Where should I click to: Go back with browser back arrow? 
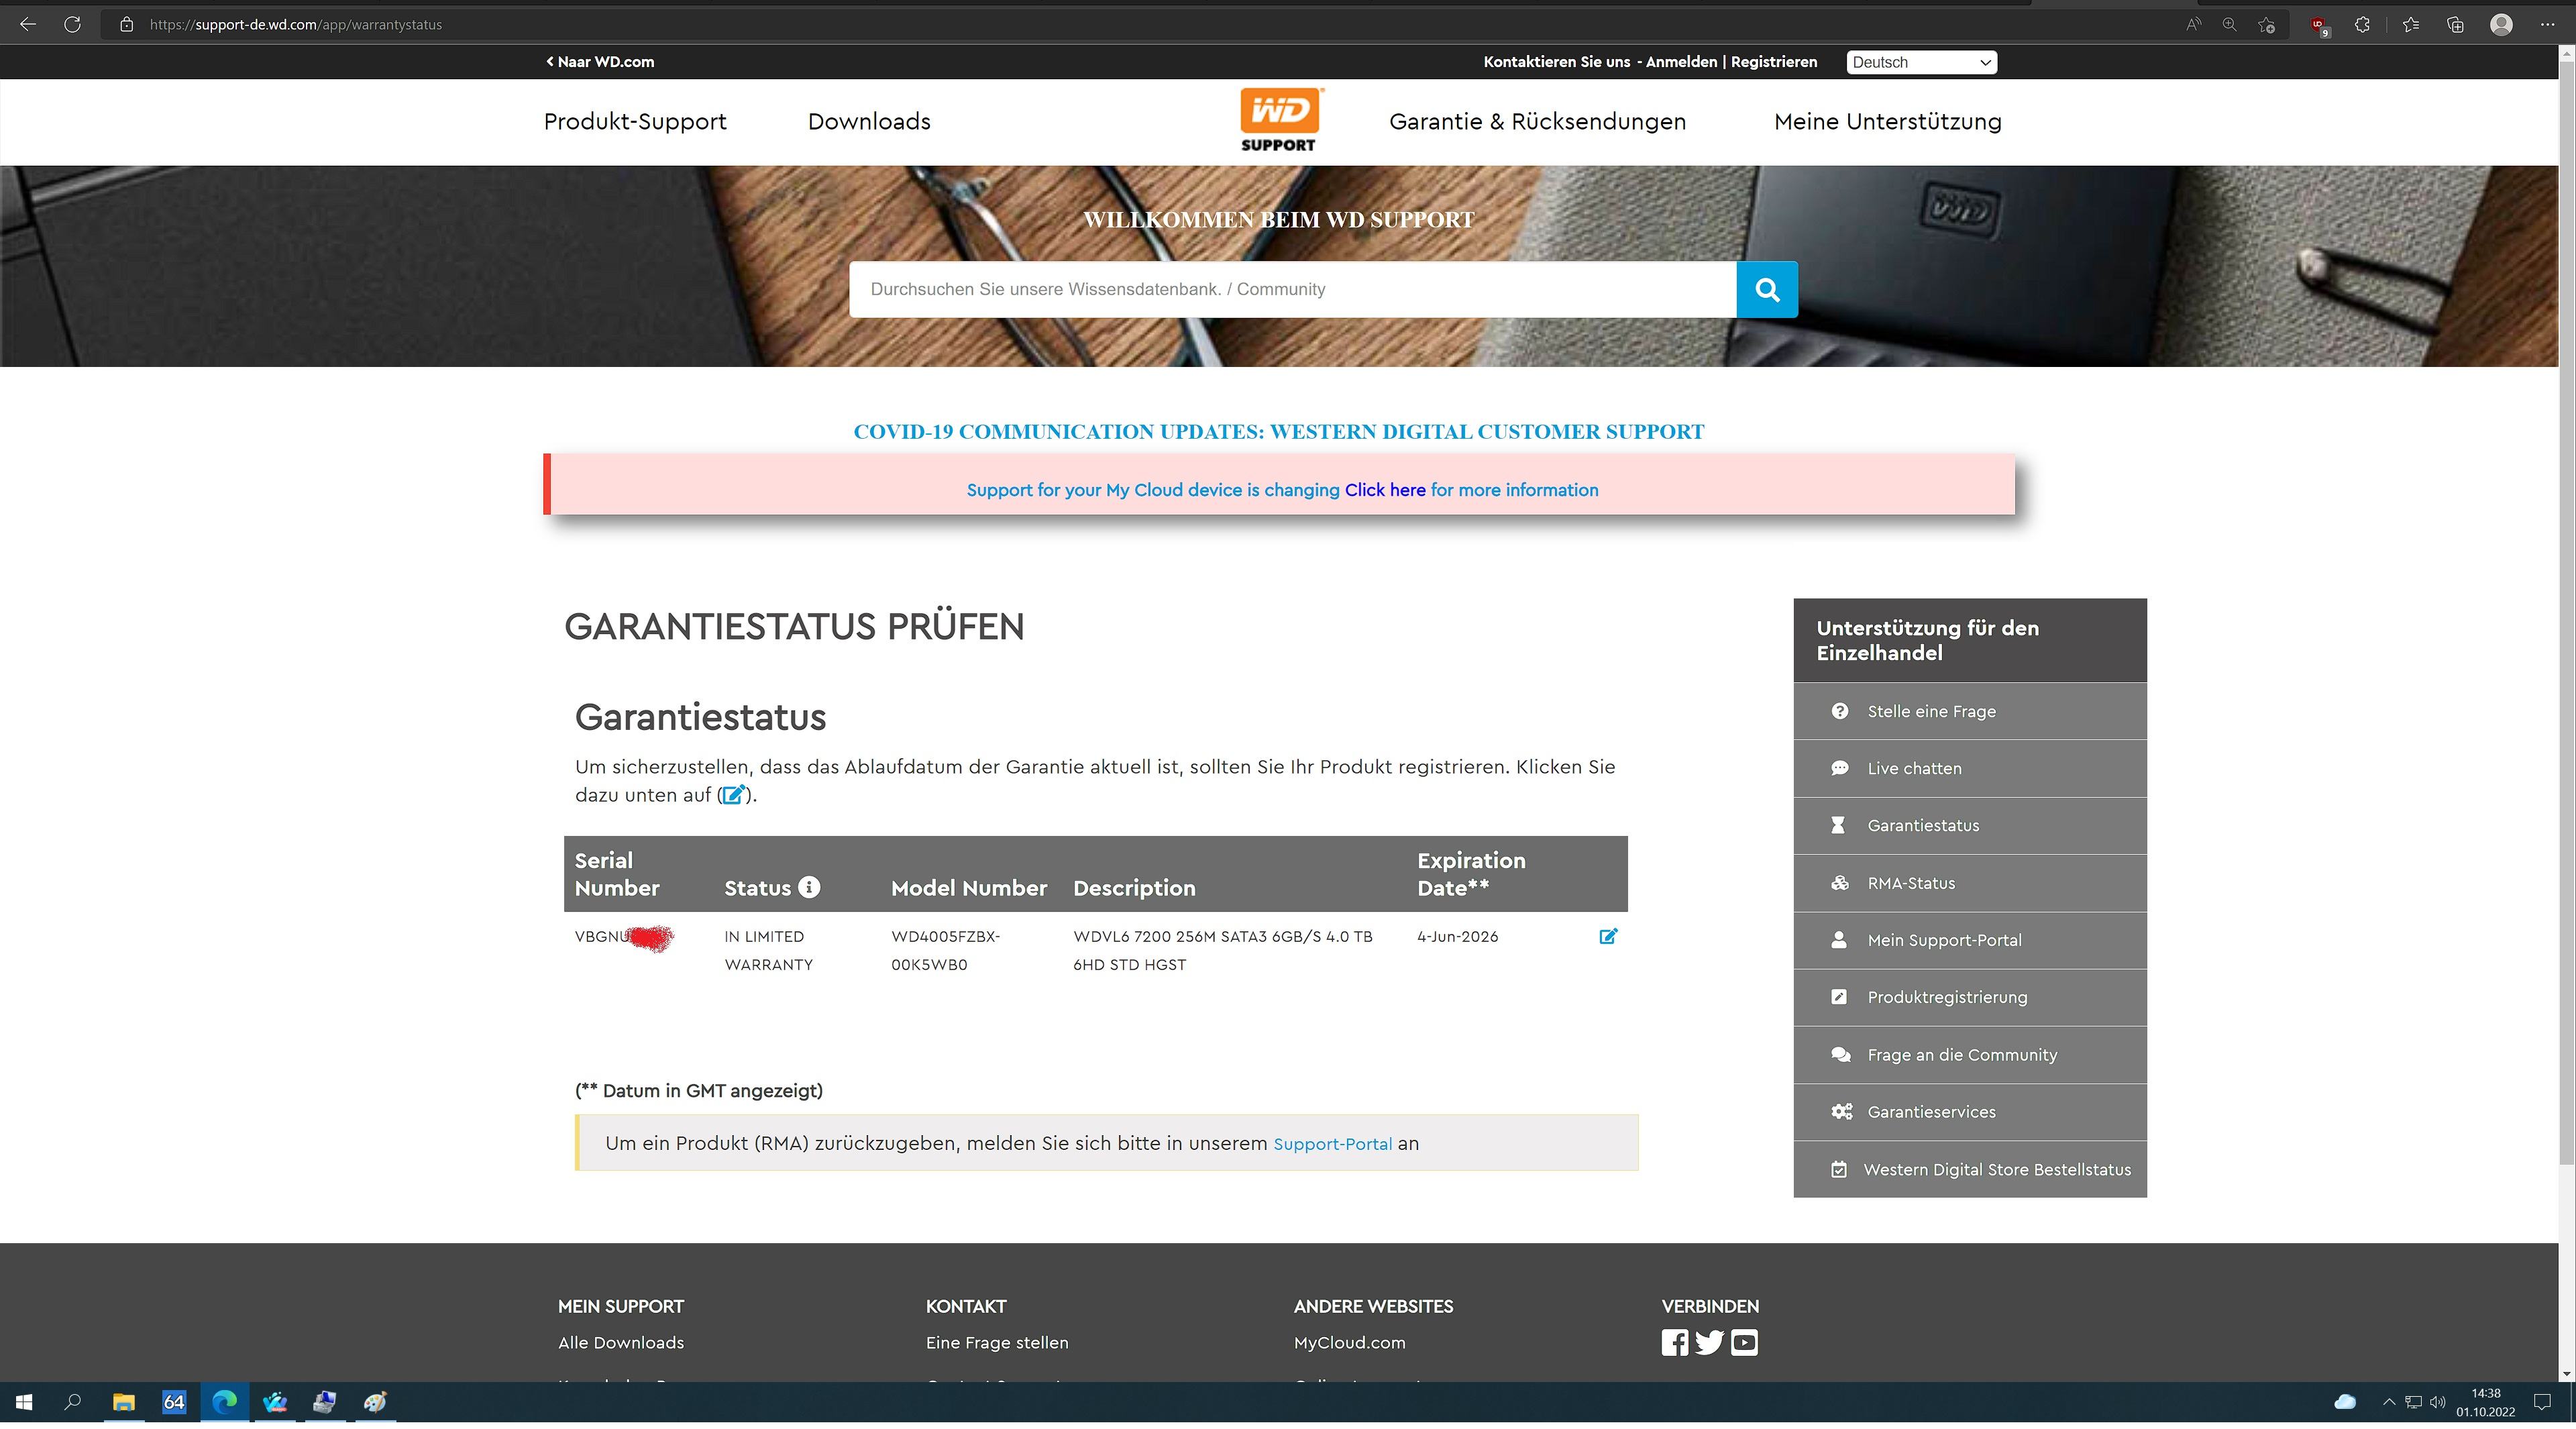click(28, 24)
